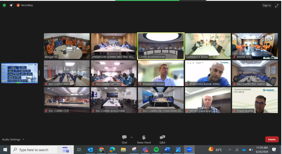Select the Bhogat VC video tile
Image resolution: width=282 pixels, height=154 pixels.
(67, 46)
